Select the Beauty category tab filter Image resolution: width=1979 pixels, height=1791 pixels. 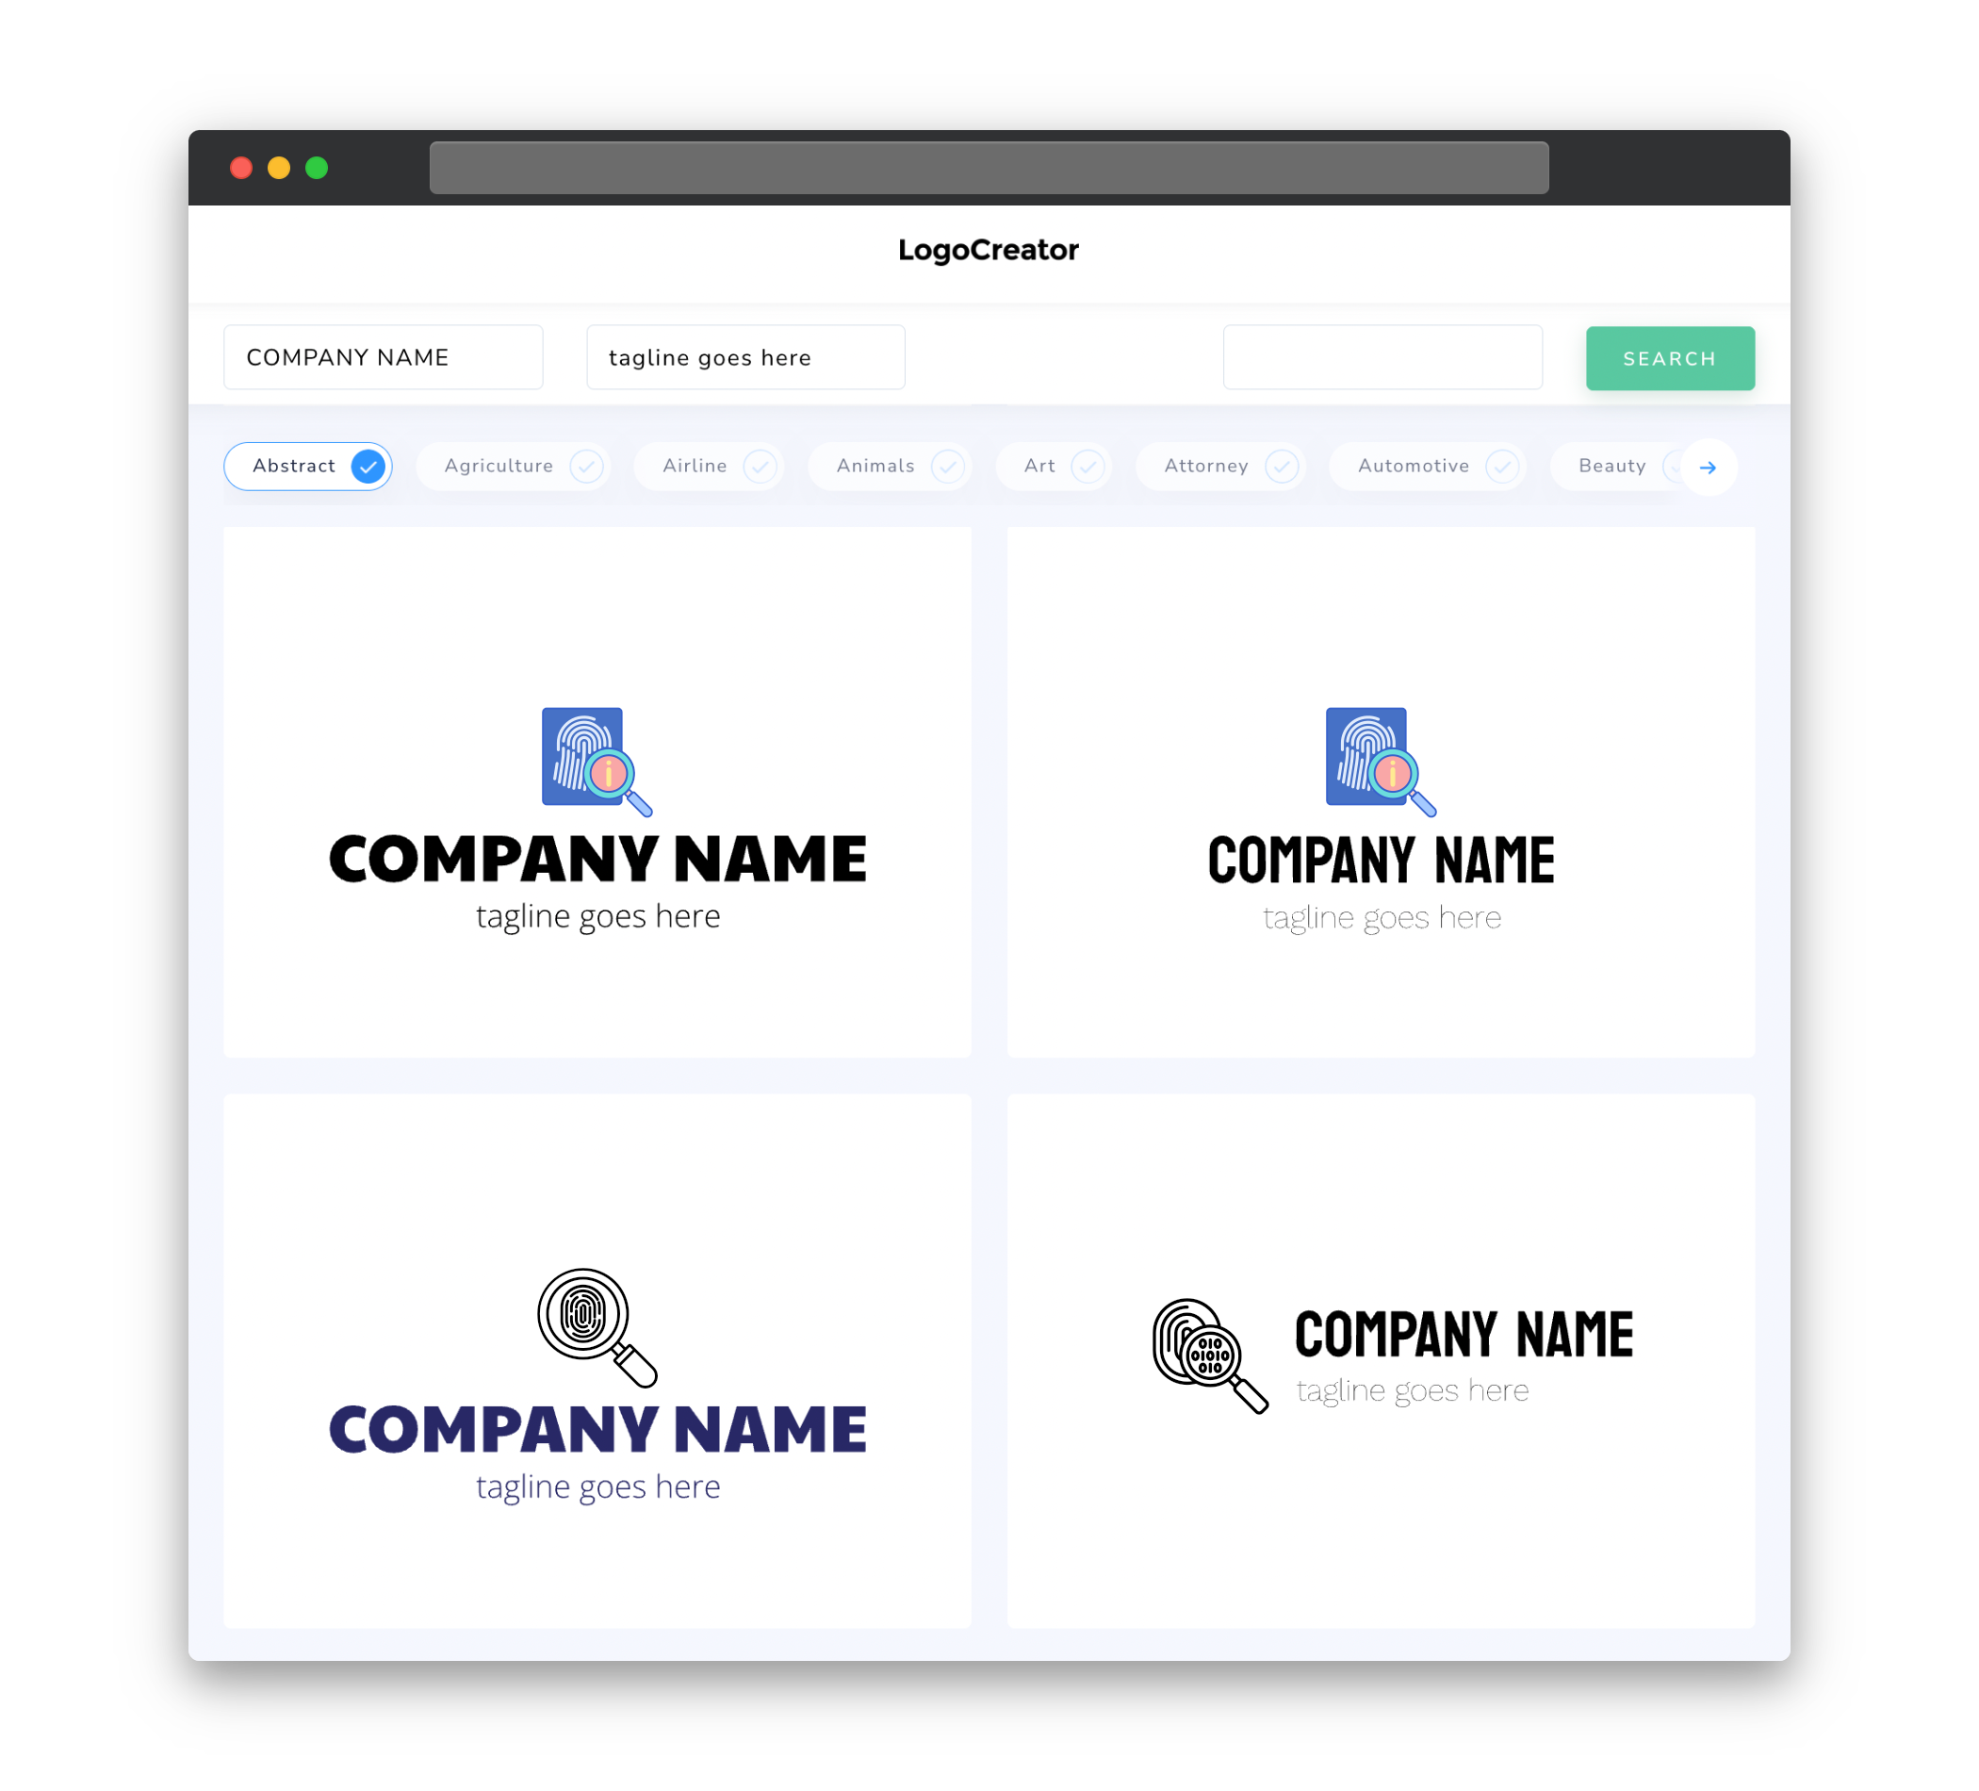pos(1613,466)
